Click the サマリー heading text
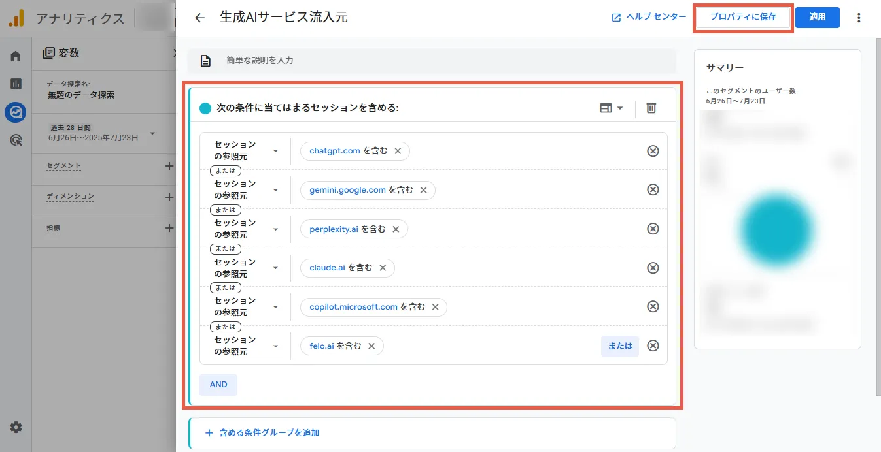 [725, 68]
